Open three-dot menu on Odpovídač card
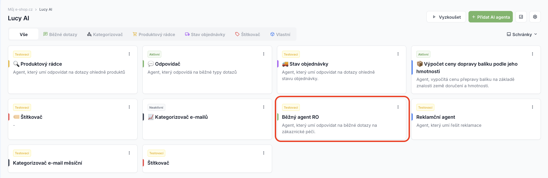 pyautogui.click(x=264, y=54)
